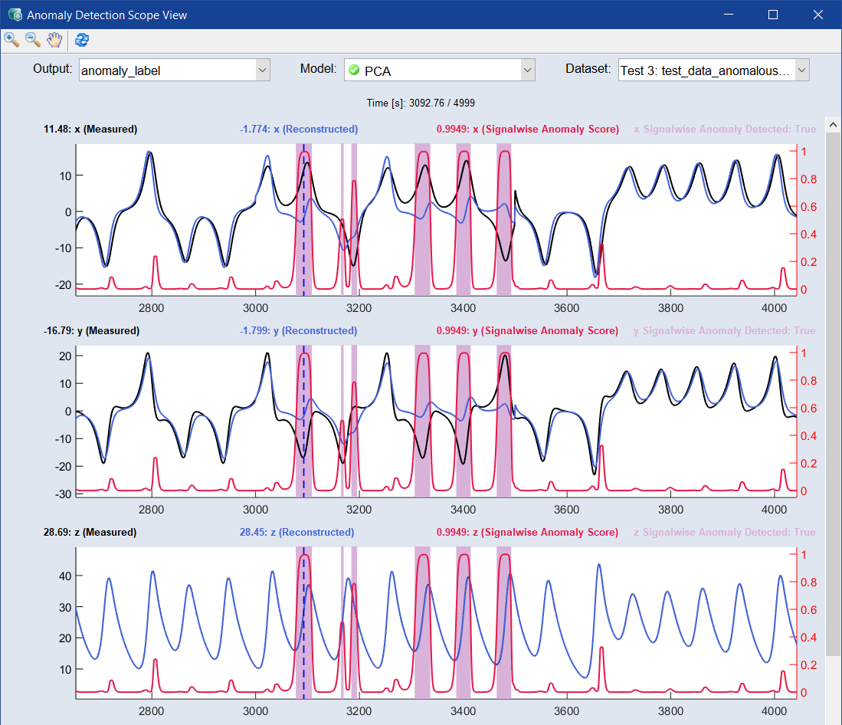This screenshot has height=725, width=842.
Task: Activate the Pan hand tool
Action: [54, 40]
